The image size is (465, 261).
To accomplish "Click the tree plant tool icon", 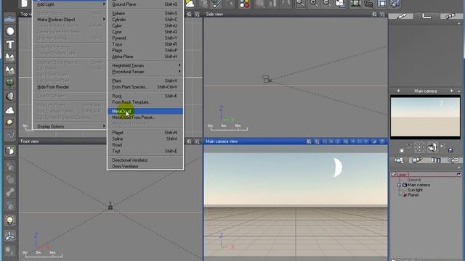I will 9,83.
